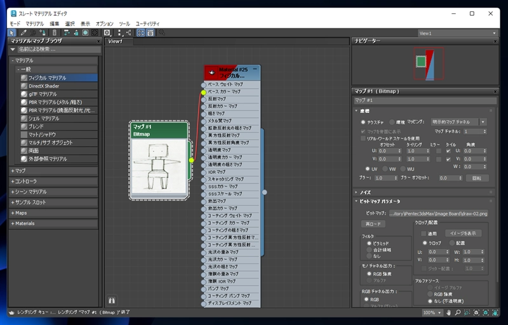Click 名前による検索 search field

[58, 50]
